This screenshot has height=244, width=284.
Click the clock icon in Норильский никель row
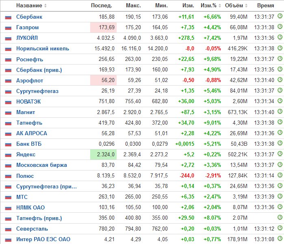(x=280, y=48)
